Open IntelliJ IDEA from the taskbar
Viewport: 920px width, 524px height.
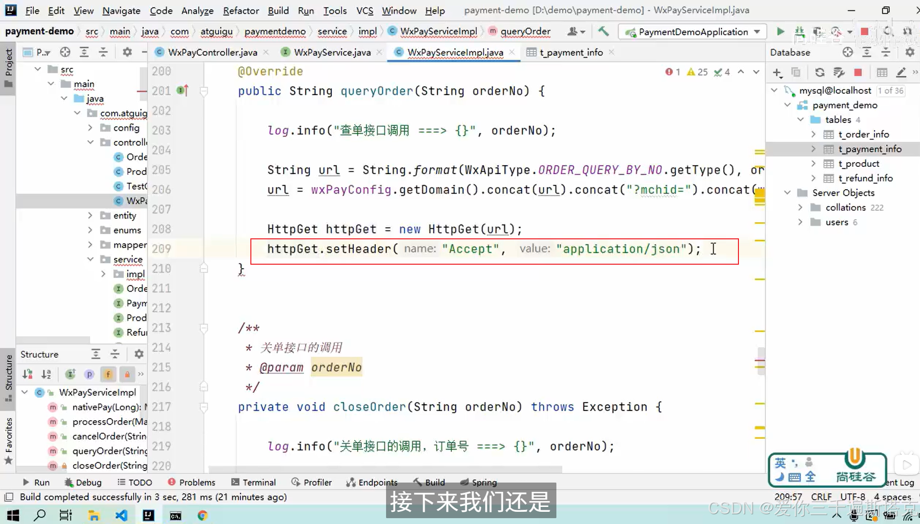click(148, 515)
